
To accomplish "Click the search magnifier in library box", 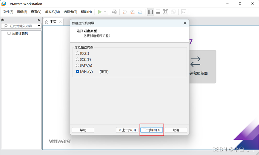I will click(x=6, y=26).
